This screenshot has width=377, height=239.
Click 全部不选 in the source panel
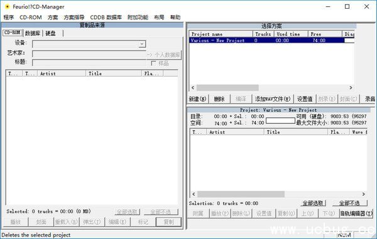pyautogui.click(x=161, y=212)
